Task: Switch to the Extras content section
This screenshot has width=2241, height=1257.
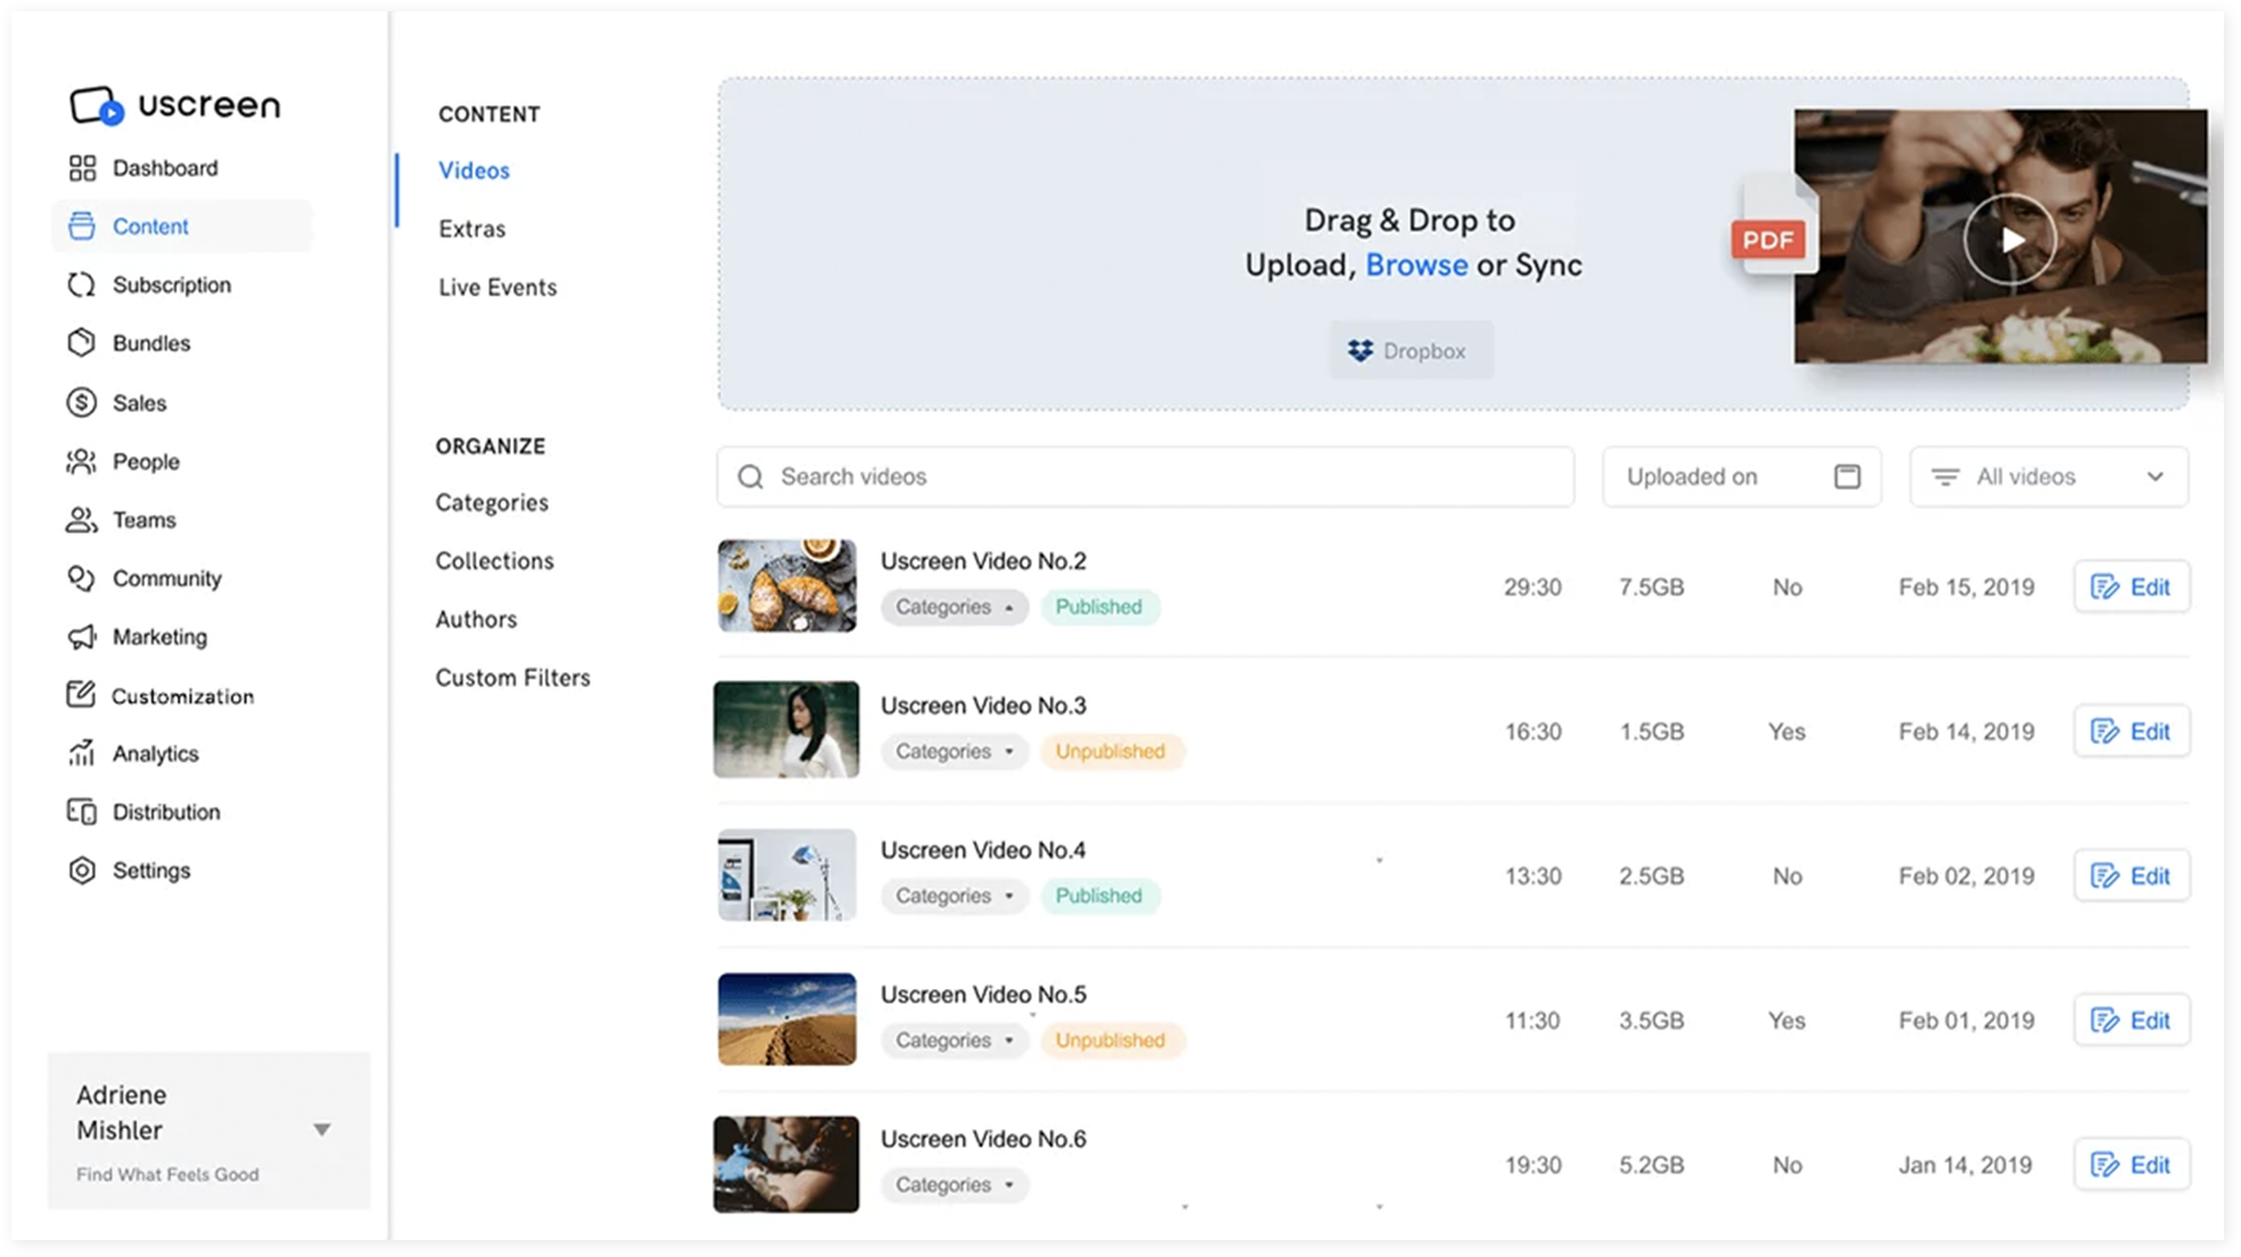Action: (x=471, y=228)
